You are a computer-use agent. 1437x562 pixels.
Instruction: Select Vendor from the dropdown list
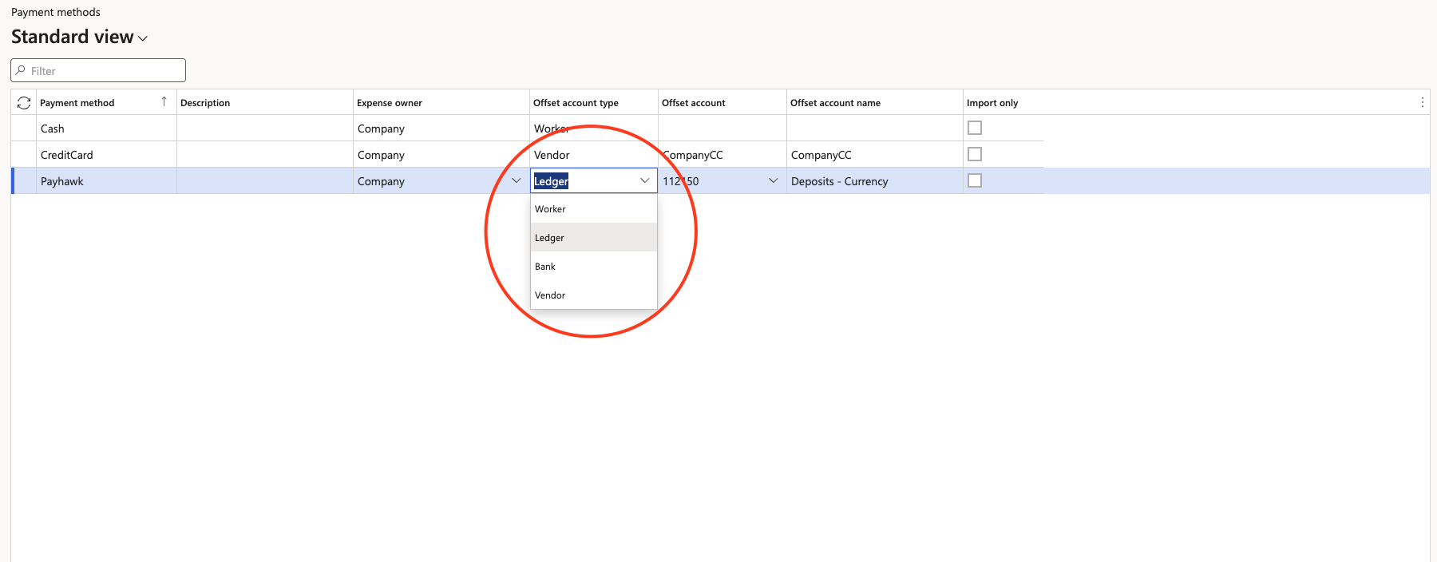(x=594, y=295)
